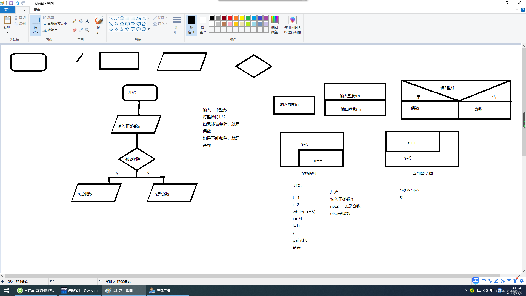This screenshot has height=296, width=526.
Task: Select the Pencil tool
Action: point(74,21)
